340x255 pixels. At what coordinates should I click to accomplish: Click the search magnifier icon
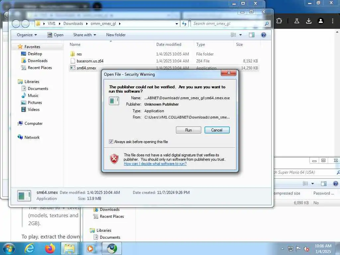coord(267,24)
